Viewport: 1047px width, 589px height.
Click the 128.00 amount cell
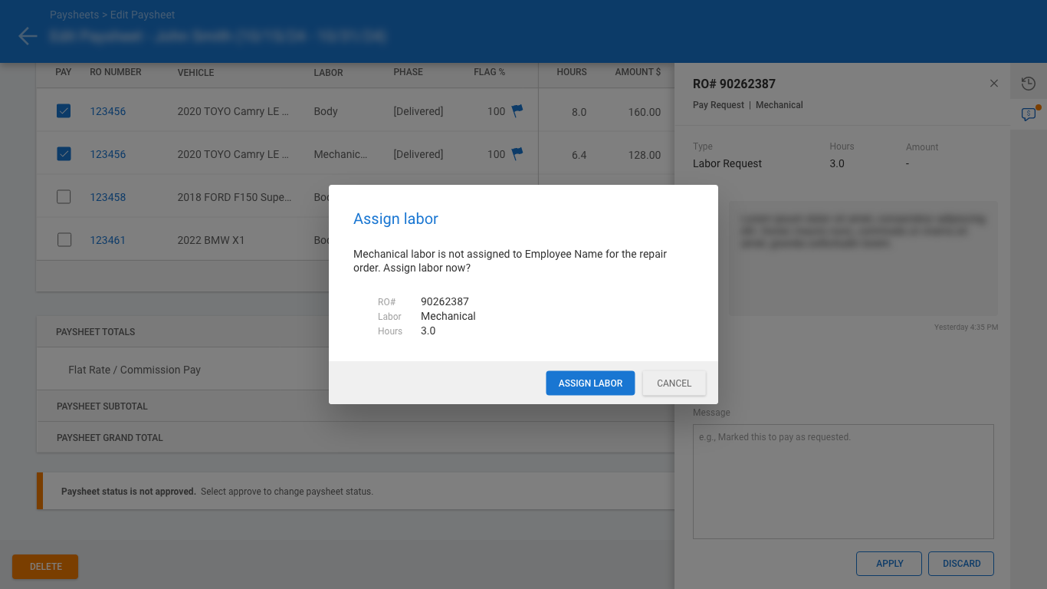[645, 155]
